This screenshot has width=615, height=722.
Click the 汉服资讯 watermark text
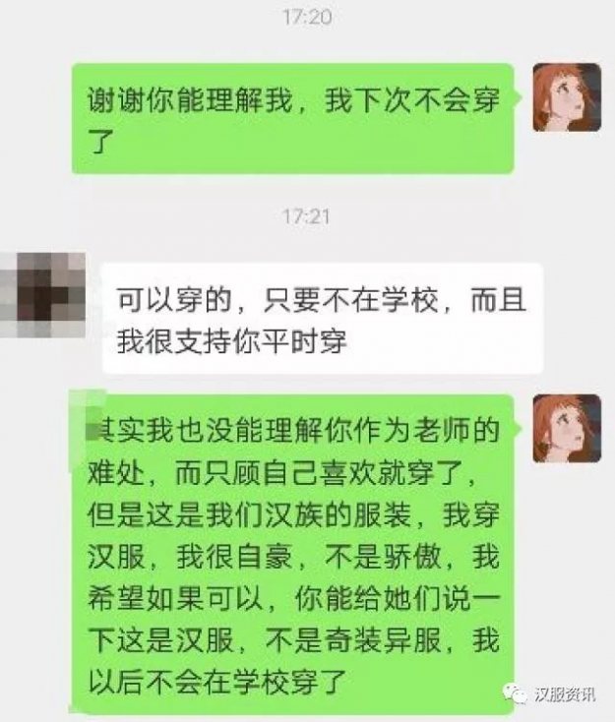pyautogui.click(x=565, y=694)
